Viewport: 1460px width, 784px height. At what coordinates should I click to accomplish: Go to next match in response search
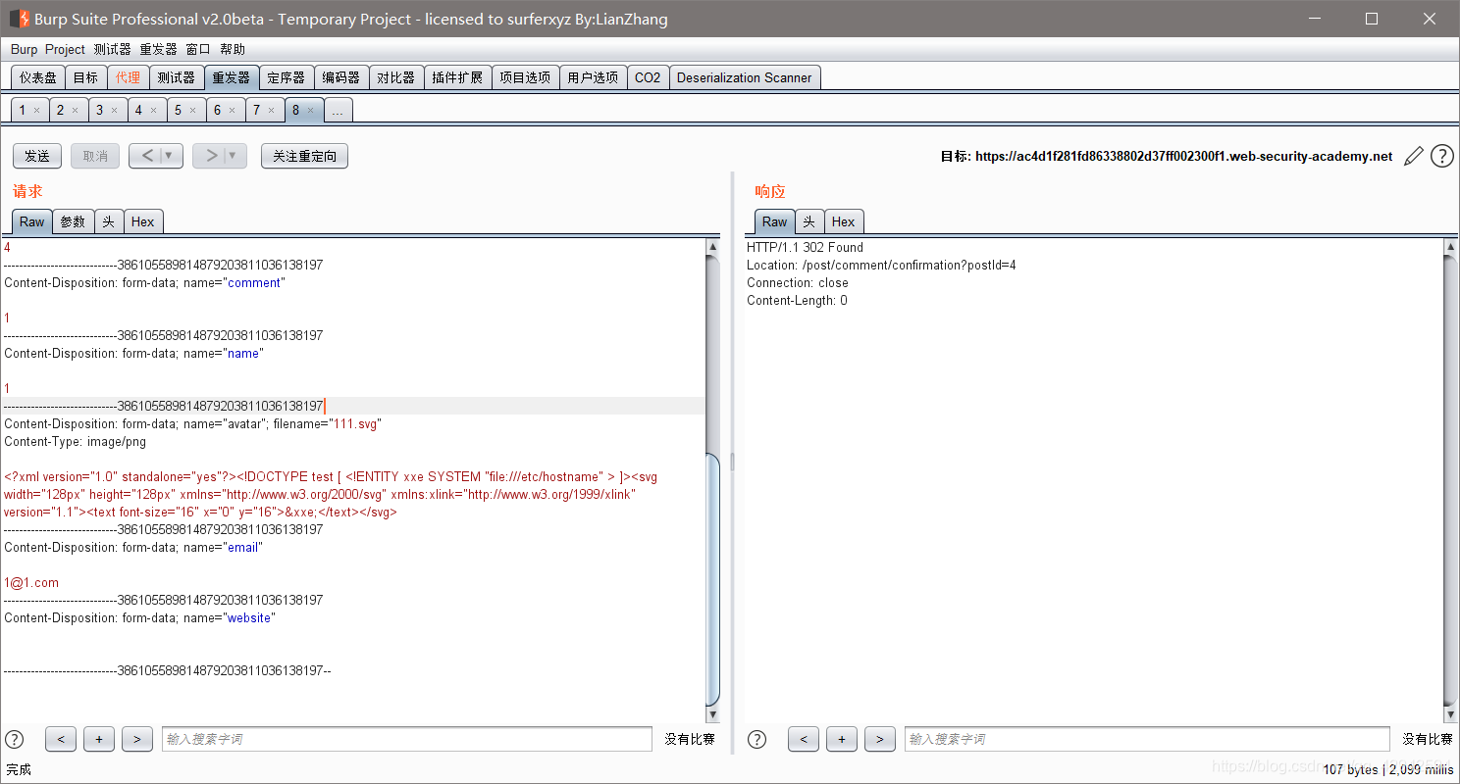(x=879, y=739)
